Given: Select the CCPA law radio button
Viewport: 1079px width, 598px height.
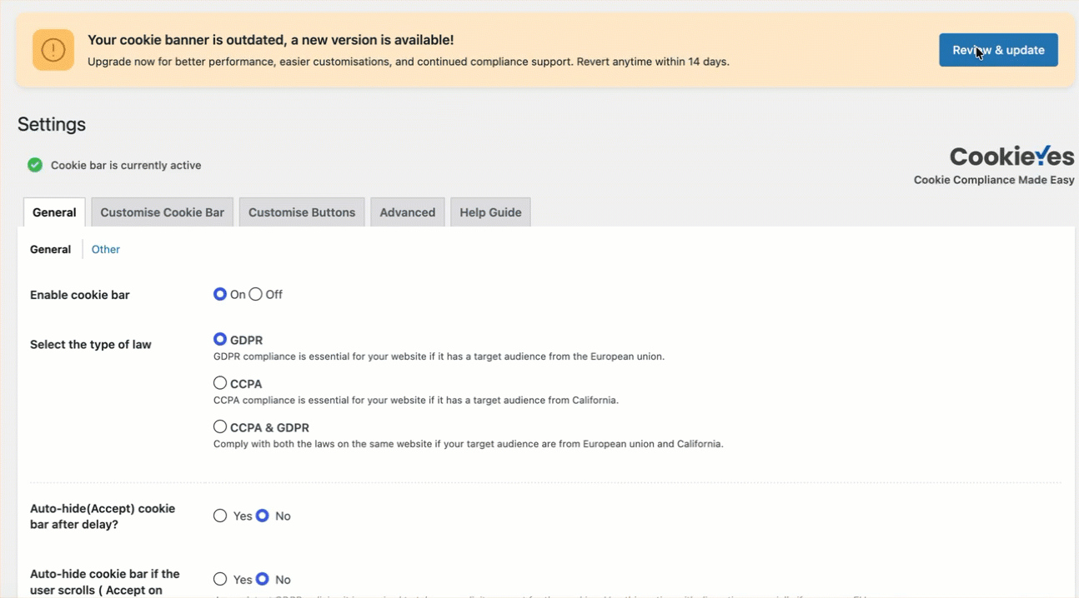Looking at the screenshot, I should (220, 383).
